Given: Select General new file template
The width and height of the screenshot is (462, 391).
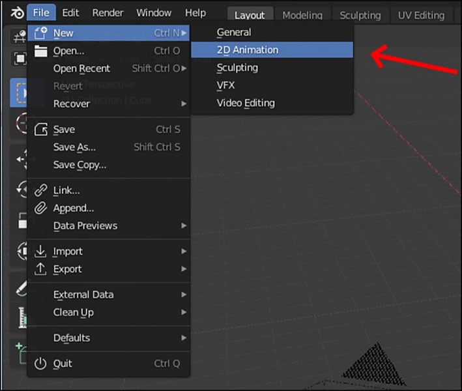Looking at the screenshot, I should point(272,32).
